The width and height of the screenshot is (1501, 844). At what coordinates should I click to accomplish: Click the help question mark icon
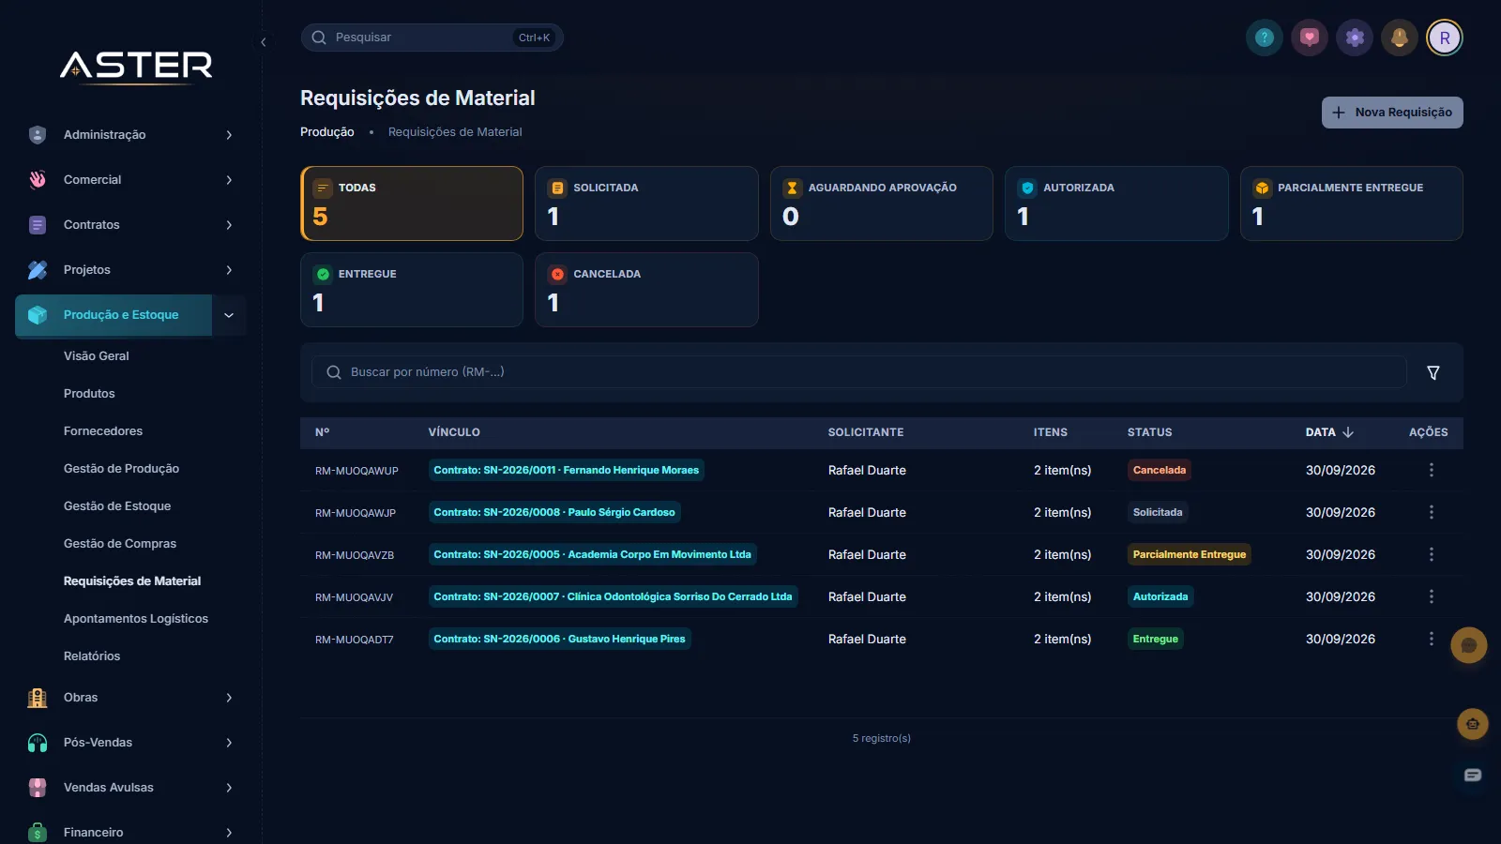(x=1265, y=38)
